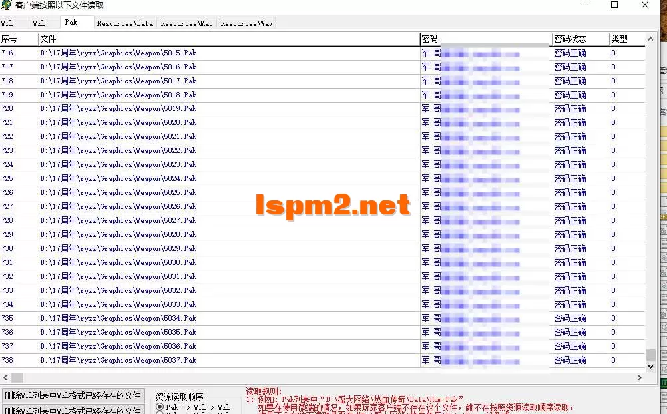Click the 密码状态 column header
The image size is (667, 414).
[580, 39]
